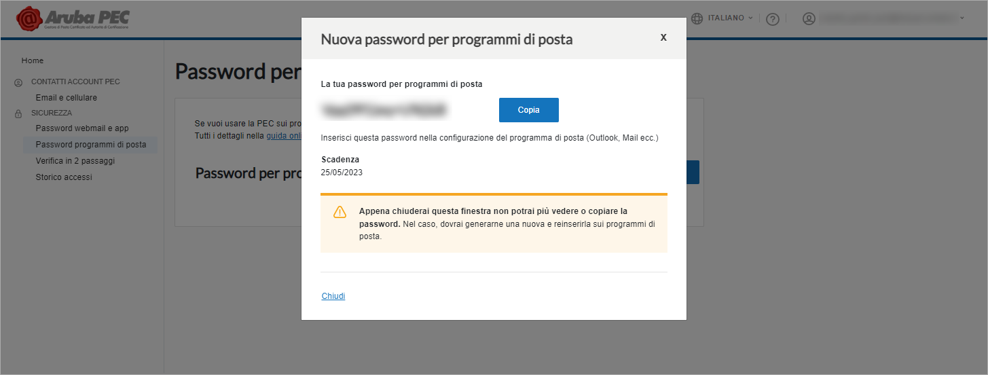Go to Home in sidebar
This screenshot has width=988, height=375.
pos(33,60)
